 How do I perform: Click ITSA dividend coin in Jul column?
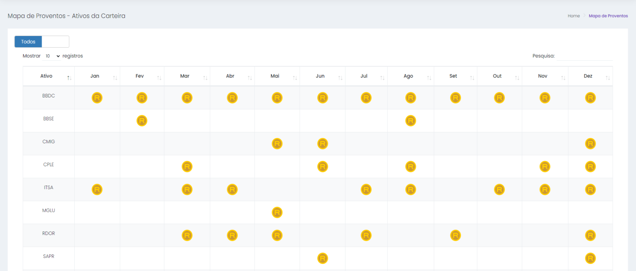click(366, 189)
